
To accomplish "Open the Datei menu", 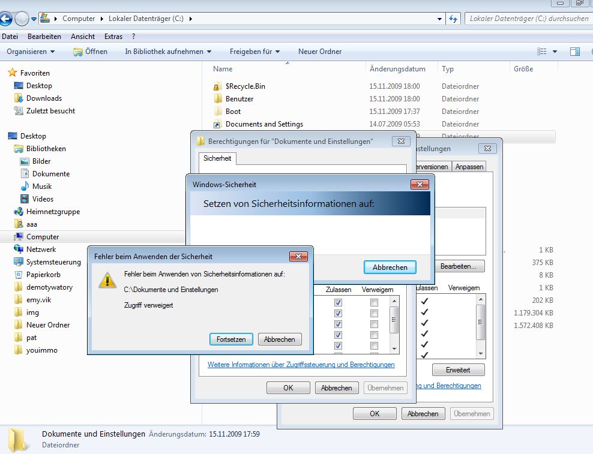I will [10, 37].
